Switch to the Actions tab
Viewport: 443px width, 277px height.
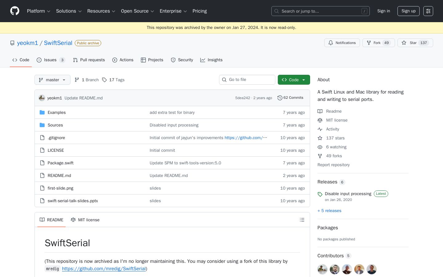click(x=123, y=60)
